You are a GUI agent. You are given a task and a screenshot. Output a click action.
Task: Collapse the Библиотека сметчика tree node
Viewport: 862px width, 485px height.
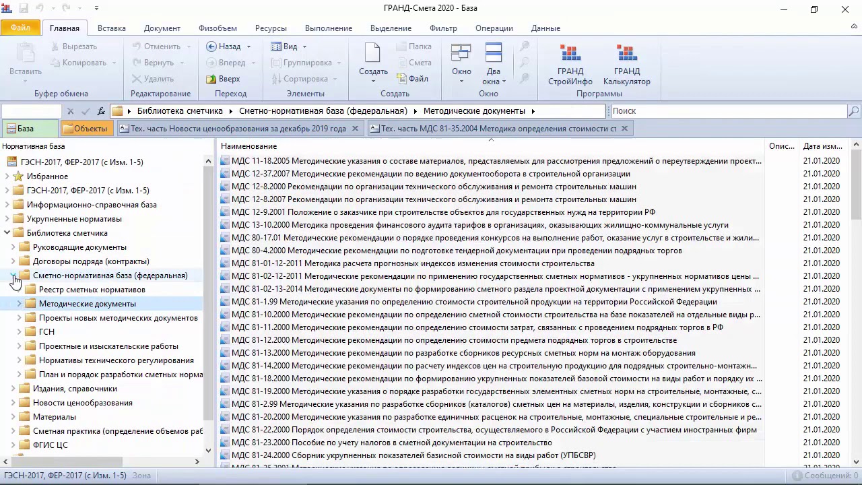[x=7, y=233]
